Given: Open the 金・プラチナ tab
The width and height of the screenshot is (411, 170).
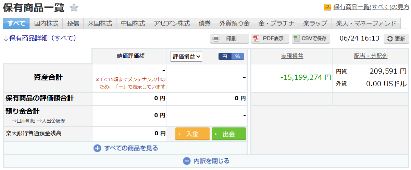Looking at the screenshot, I should (276, 24).
